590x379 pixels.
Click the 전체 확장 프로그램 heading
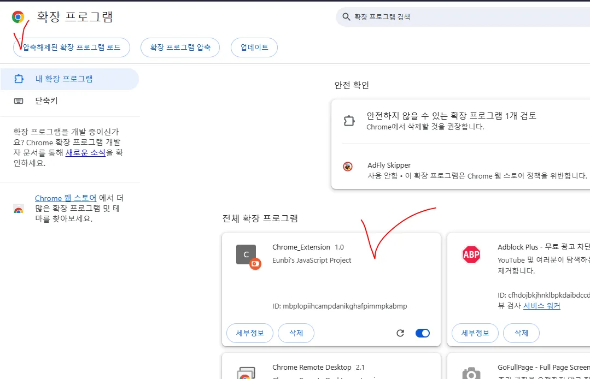coord(260,218)
